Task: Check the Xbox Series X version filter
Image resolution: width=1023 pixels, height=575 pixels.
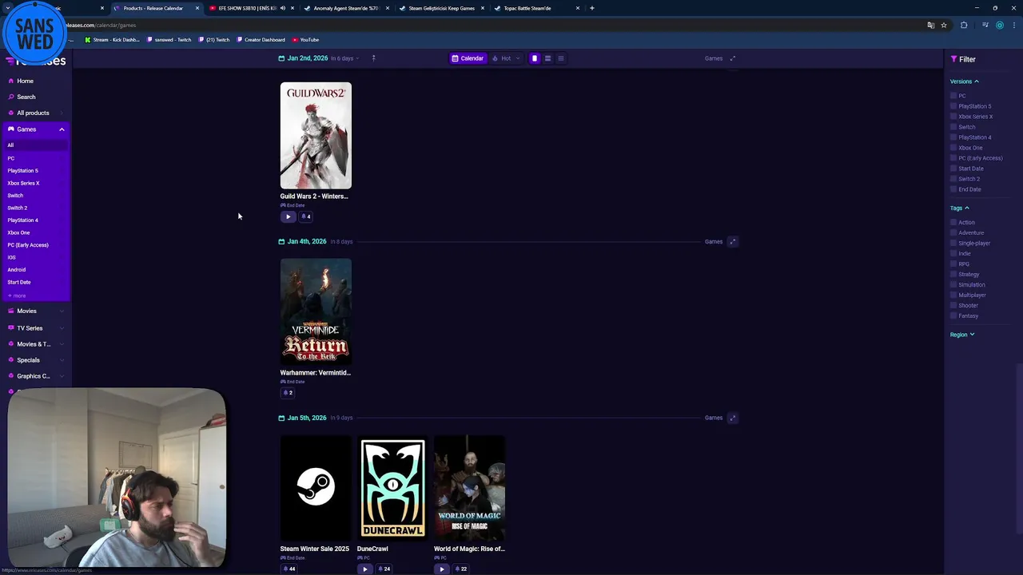Action: 953,117
